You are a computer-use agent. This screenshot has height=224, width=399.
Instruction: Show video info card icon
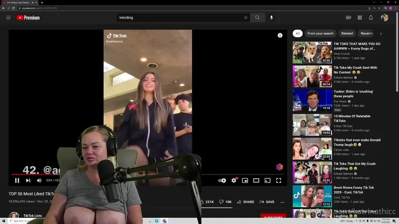click(280, 35)
